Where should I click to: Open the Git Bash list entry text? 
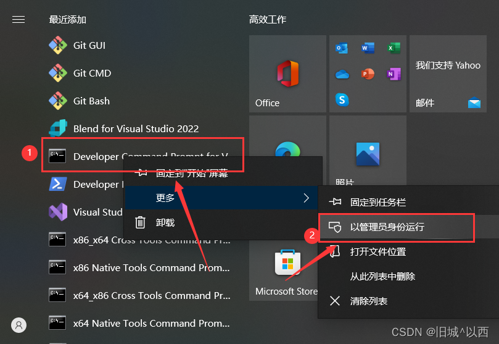(x=92, y=101)
